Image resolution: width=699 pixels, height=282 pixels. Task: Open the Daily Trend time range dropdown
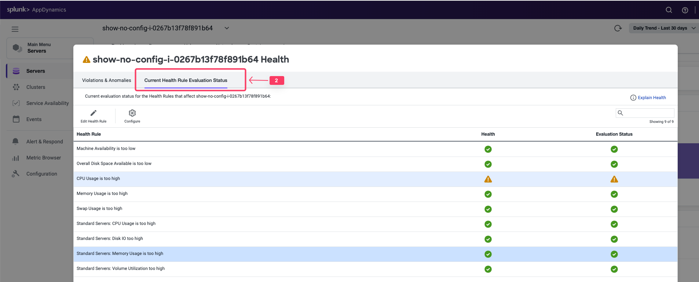(664, 28)
